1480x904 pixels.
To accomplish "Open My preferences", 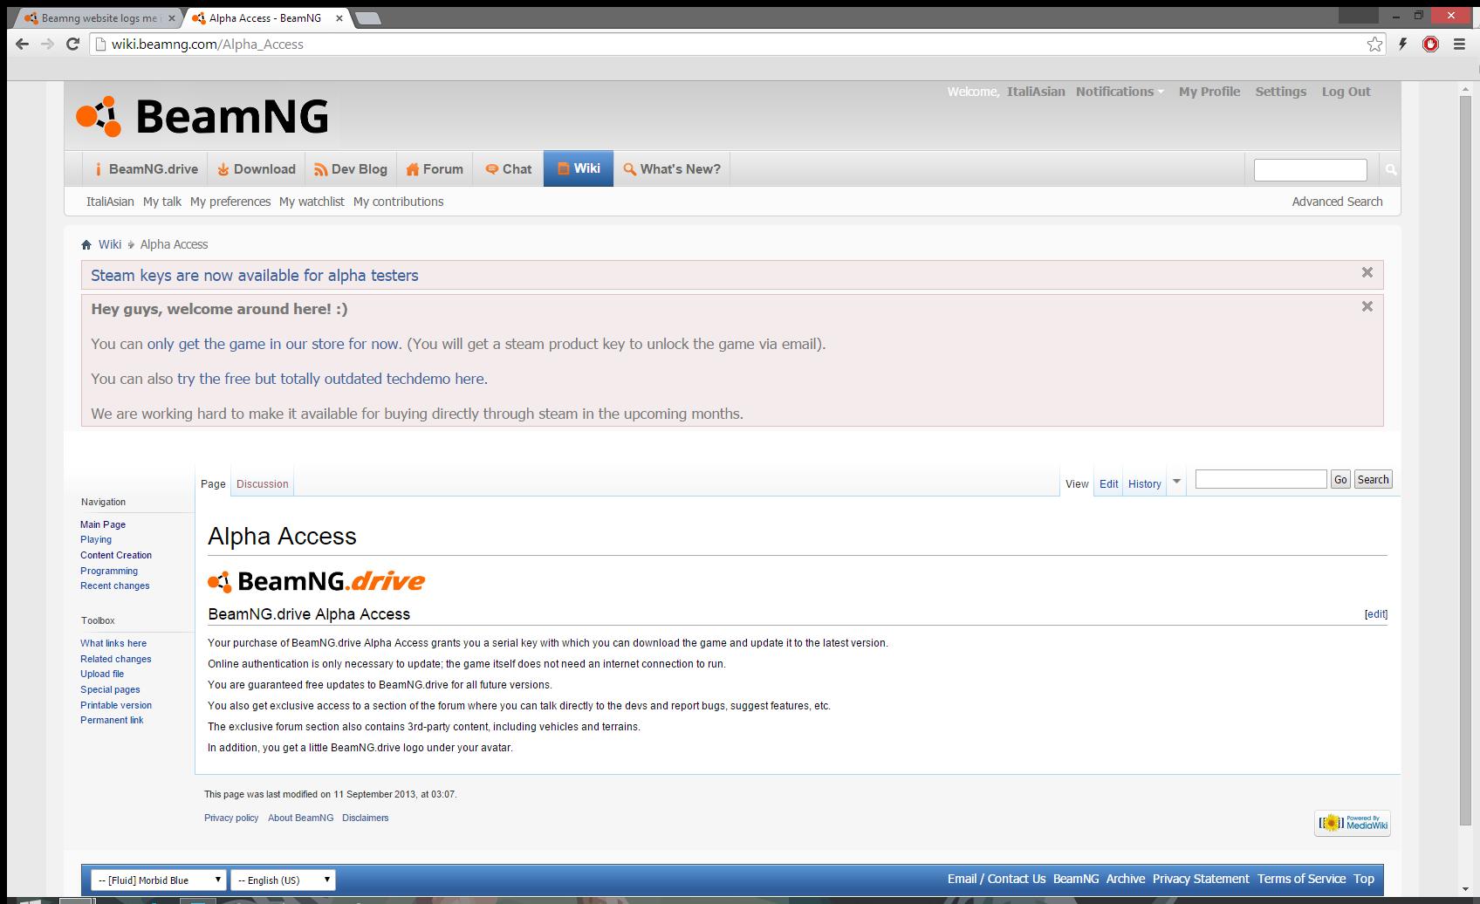I will click(230, 202).
